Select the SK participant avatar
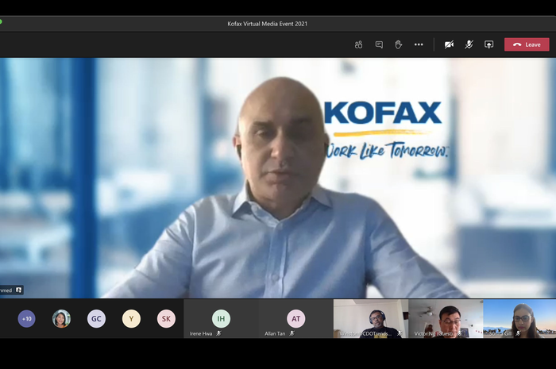Image resolution: width=556 pixels, height=369 pixels. [166, 319]
